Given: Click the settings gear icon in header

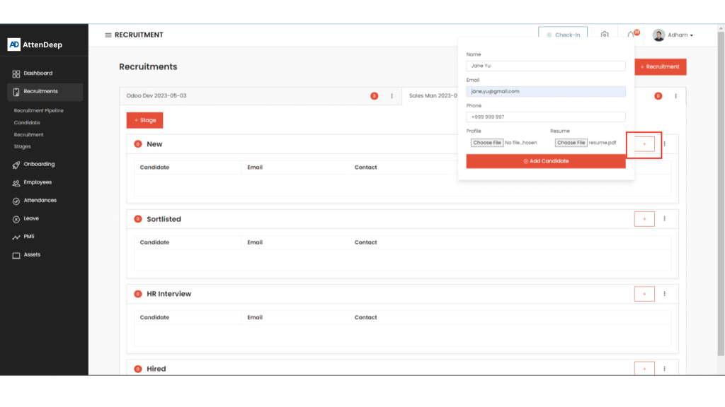Looking at the screenshot, I should [605, 35].
